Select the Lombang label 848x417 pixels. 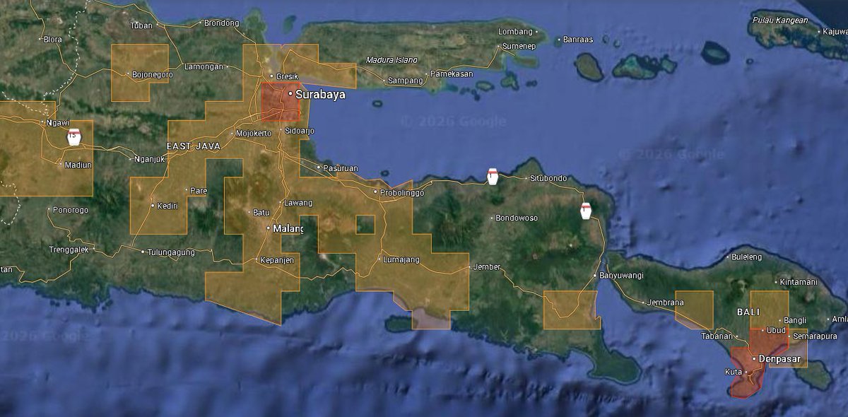coord(515,32)
